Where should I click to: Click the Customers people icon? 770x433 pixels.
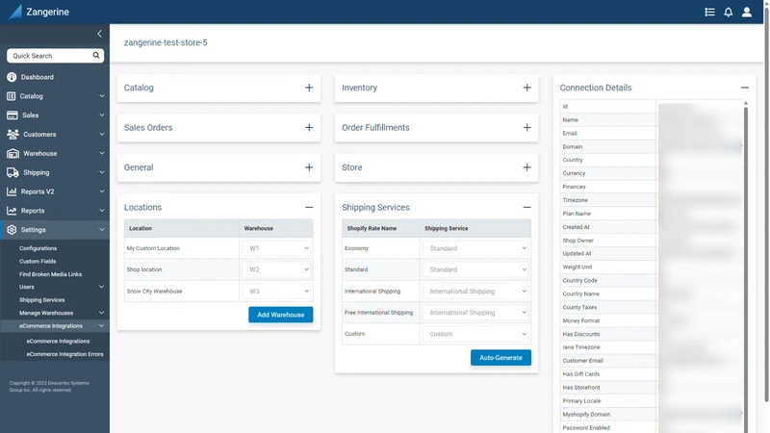(x=13, y=134)
